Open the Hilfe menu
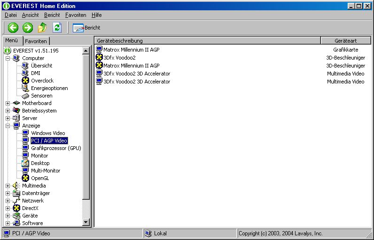Screen dimensions: 374x240 (x=97, y=15)
